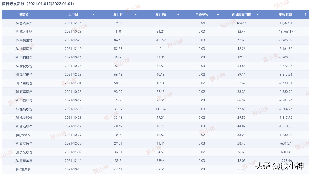Select the [创]深城交 stock name
This screenshot has height=175, width=309.
tap(23, 135)
